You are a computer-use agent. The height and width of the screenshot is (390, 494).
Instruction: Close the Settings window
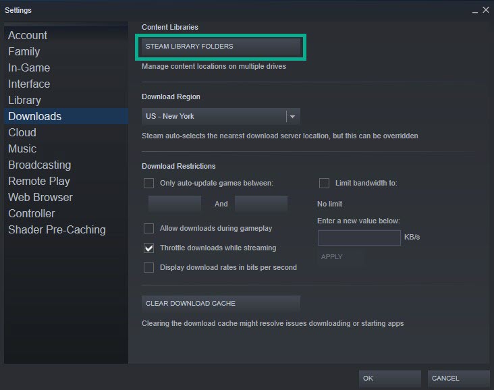click(x=486, y=9)
